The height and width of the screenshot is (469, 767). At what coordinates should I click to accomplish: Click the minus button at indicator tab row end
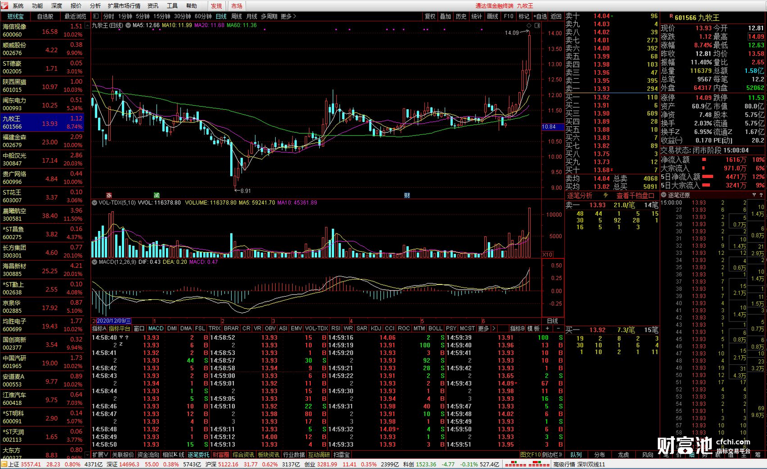(558, 329)
